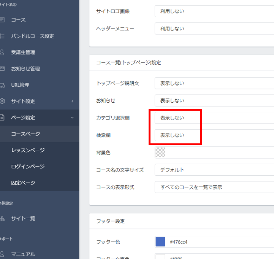This screenshot has height=259, width=274.
Task: Click the マニュアル icon in sidebar
Action: 2,254
